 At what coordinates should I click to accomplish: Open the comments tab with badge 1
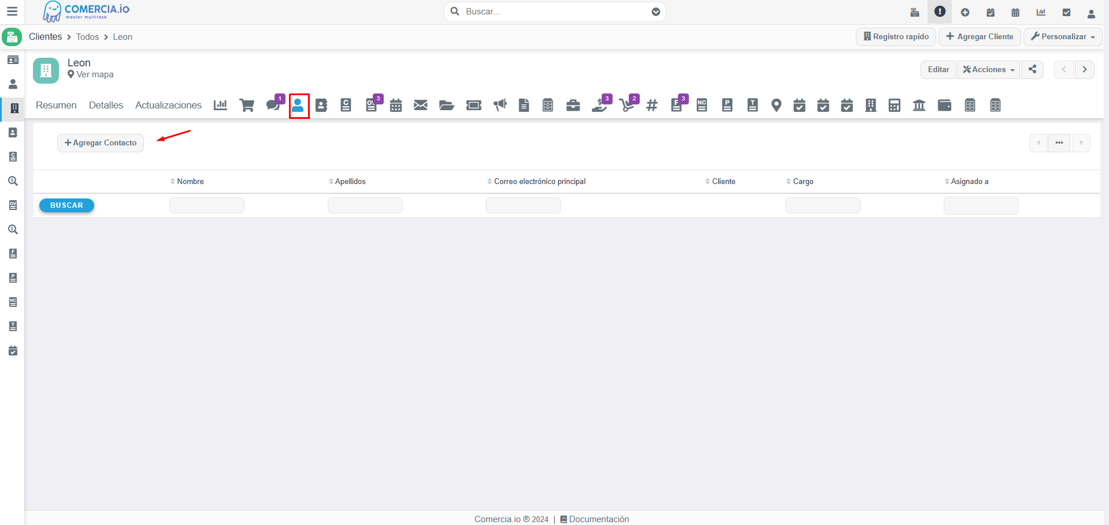[x=273, y=104]
